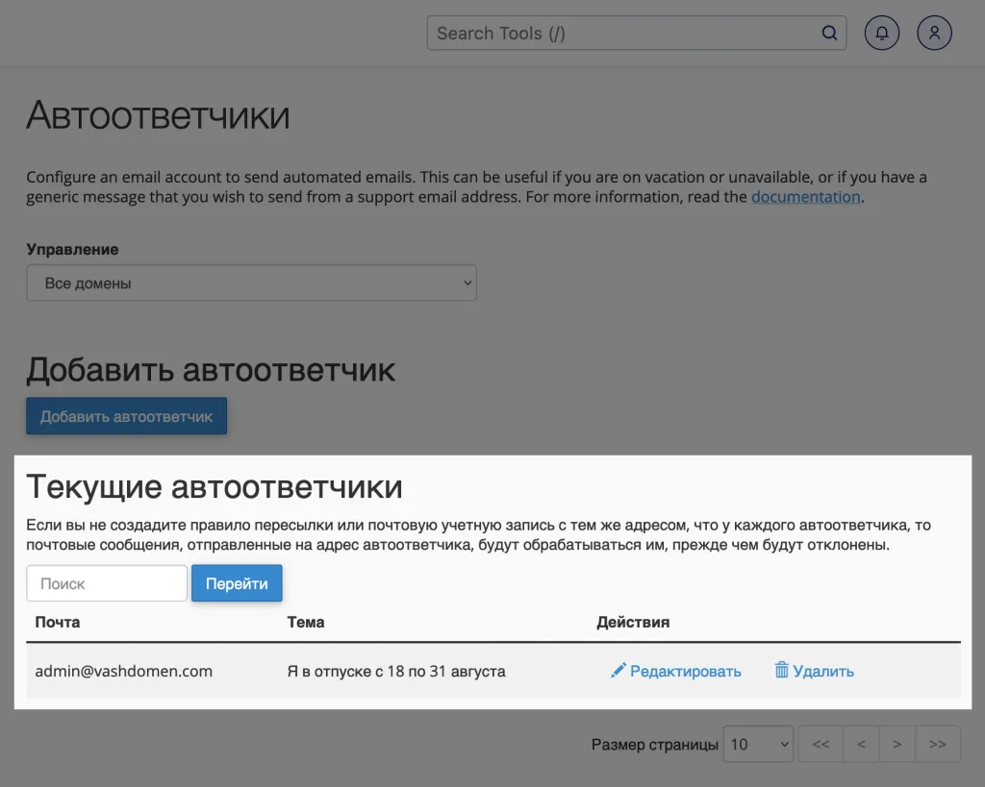Open the user account icon

pyautogui.click(x=935, y=33)
